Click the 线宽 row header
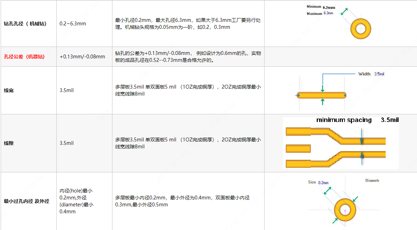 click(x=9, y=90)
